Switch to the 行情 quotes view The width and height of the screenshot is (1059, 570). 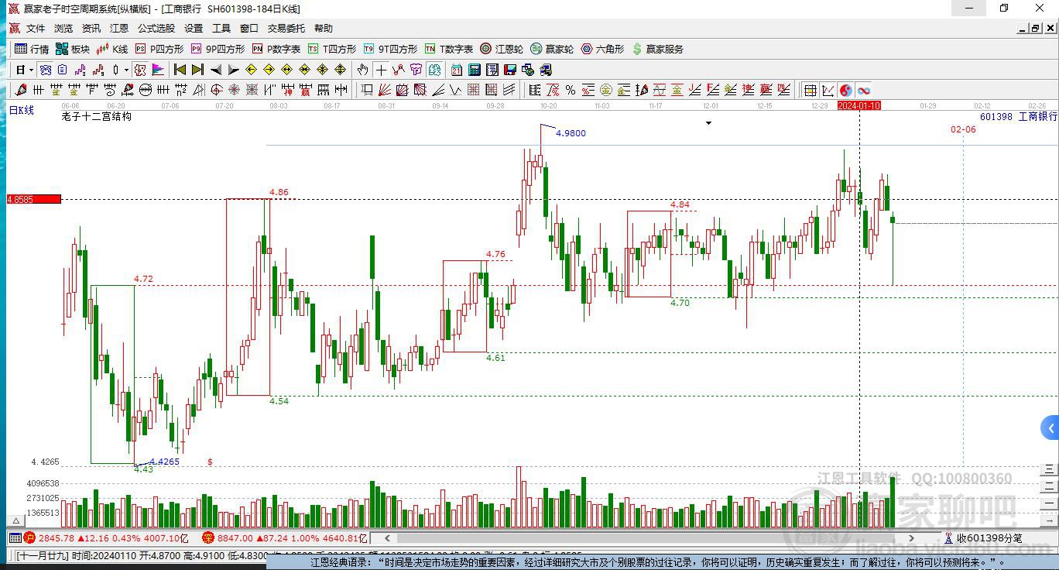tap(32, 49)
